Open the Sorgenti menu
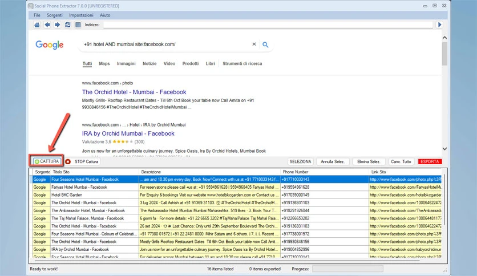477x276 pixels. click(54, 15)
